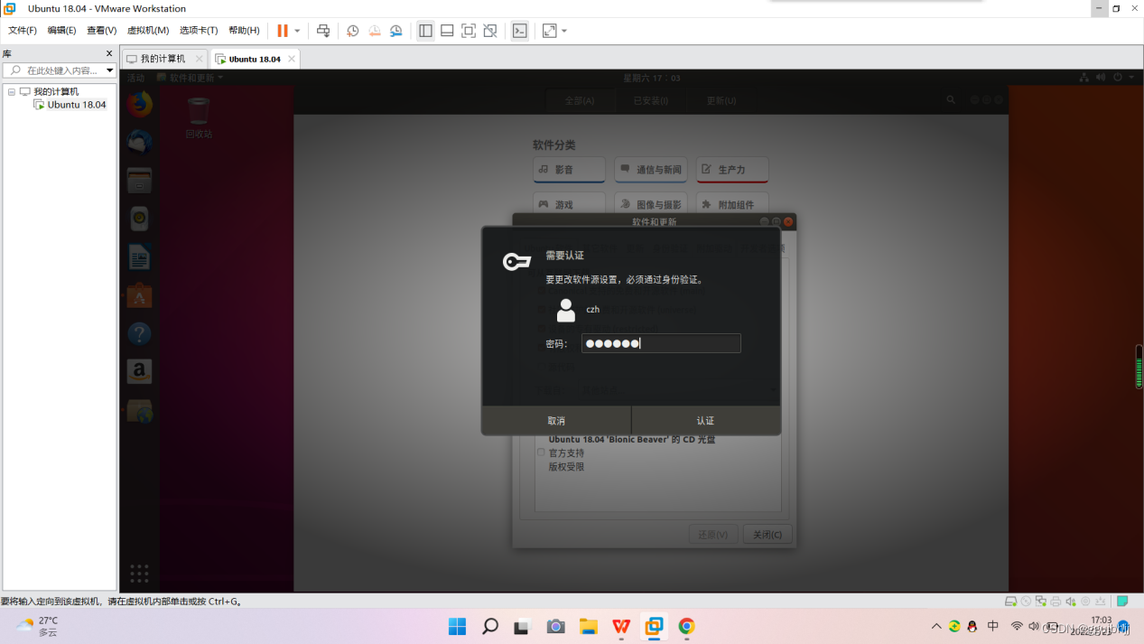Screen dimensions: 1144x644
Task: Open Ubuntu Software from the dock
Action: pos(139,295)
